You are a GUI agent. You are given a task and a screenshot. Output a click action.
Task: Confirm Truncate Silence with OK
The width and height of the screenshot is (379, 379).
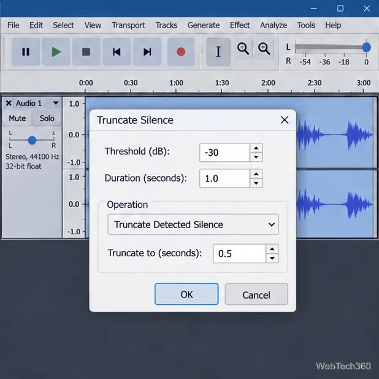point(186,294)
